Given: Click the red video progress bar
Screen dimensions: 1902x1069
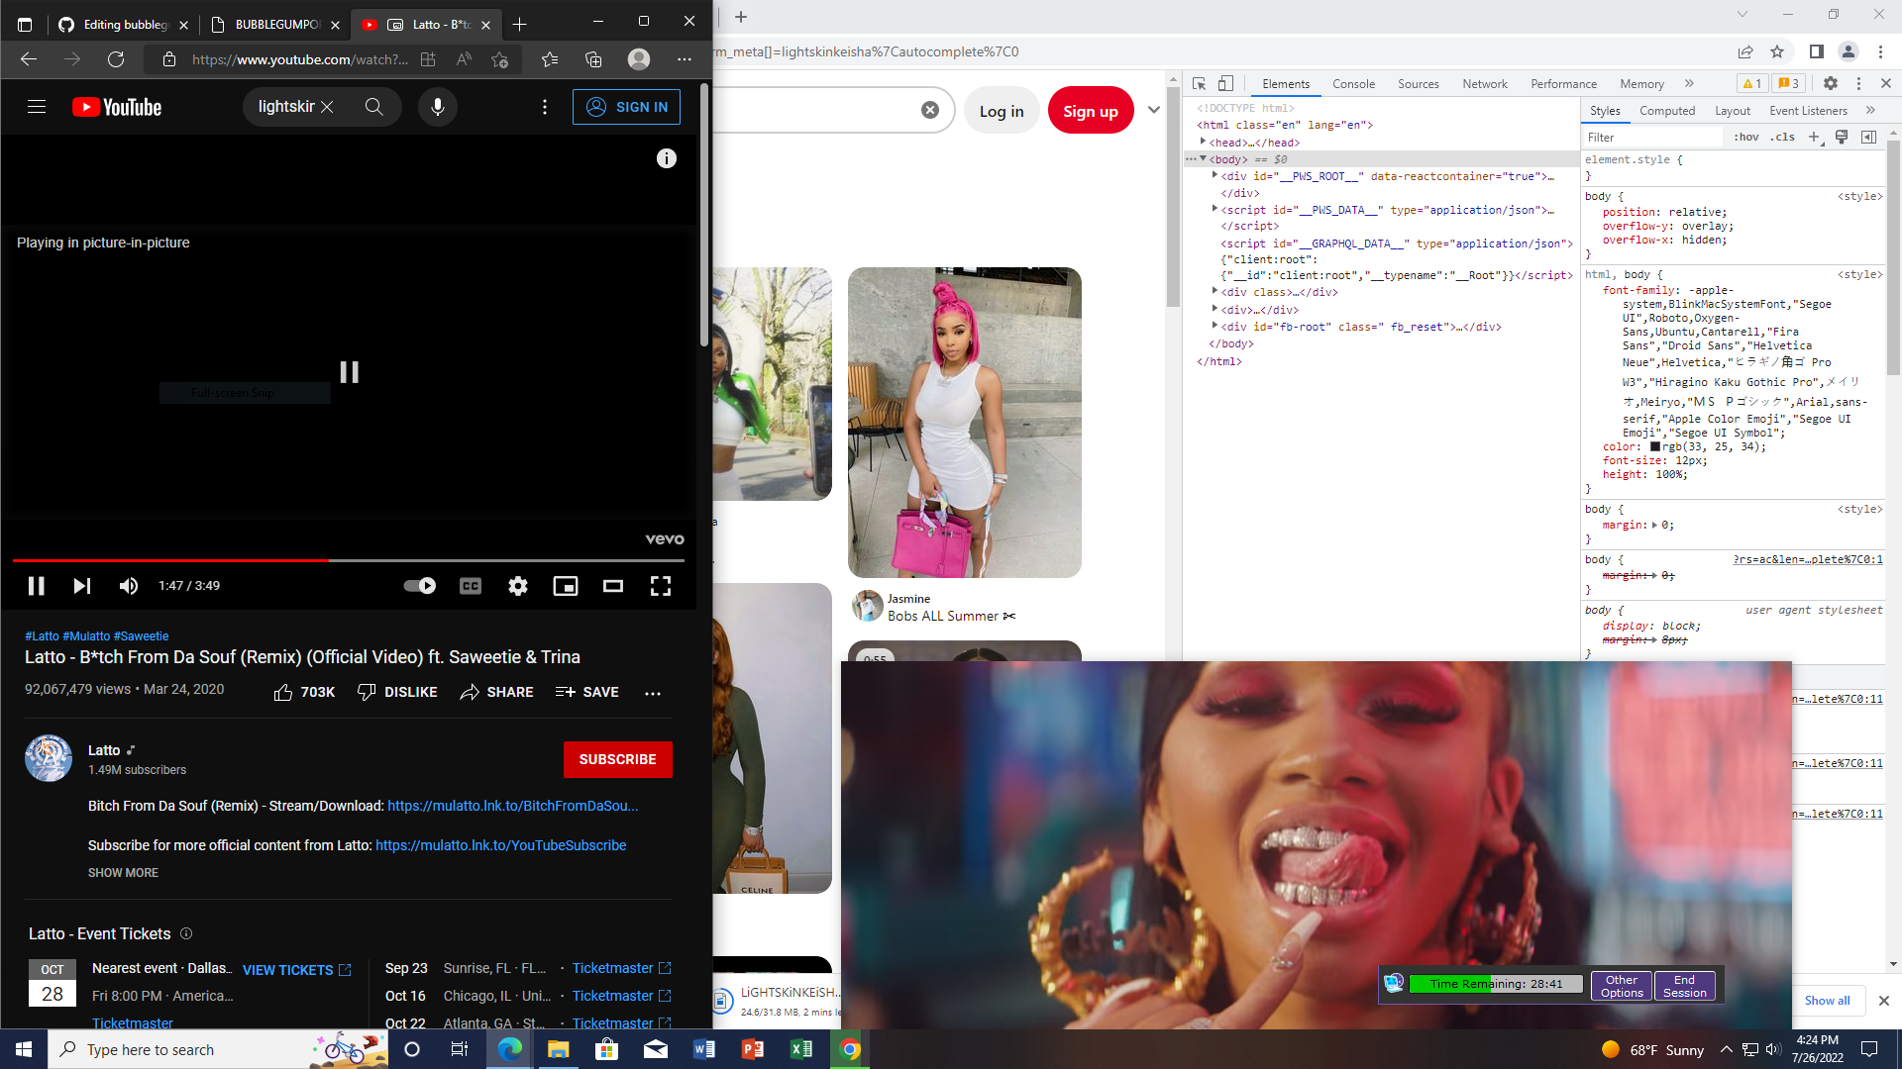Looking at the screenshot, I should point(168,560).
